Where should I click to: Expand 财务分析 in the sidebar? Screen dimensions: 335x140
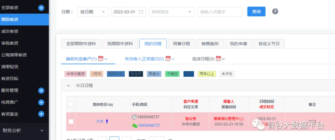(x=42, y=131)
